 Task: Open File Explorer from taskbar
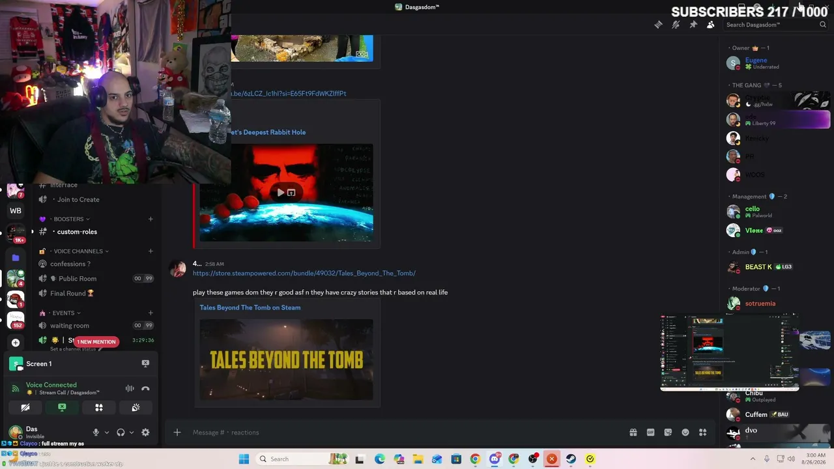point(418,459)
